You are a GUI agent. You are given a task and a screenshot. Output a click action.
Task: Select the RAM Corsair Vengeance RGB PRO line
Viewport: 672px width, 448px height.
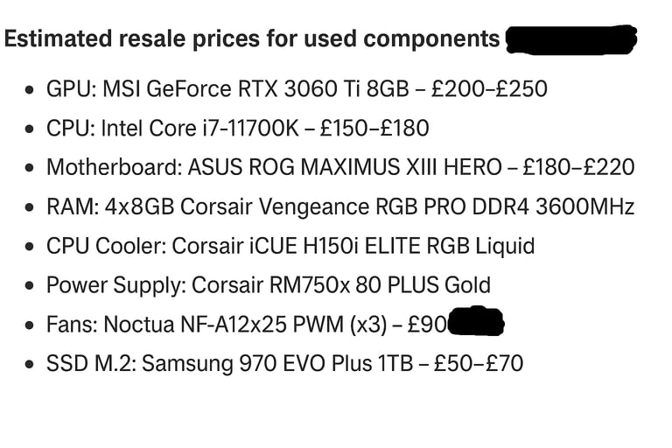click(340, 206)
